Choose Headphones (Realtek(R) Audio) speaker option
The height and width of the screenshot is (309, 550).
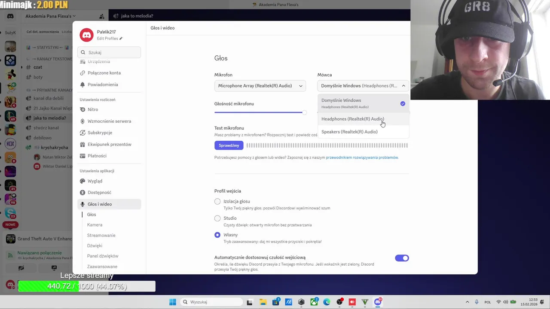363,119
